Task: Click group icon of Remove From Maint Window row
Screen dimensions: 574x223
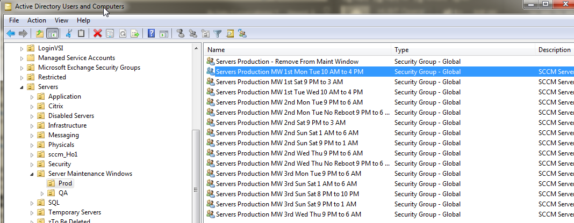Action: [x=211, y=61]
